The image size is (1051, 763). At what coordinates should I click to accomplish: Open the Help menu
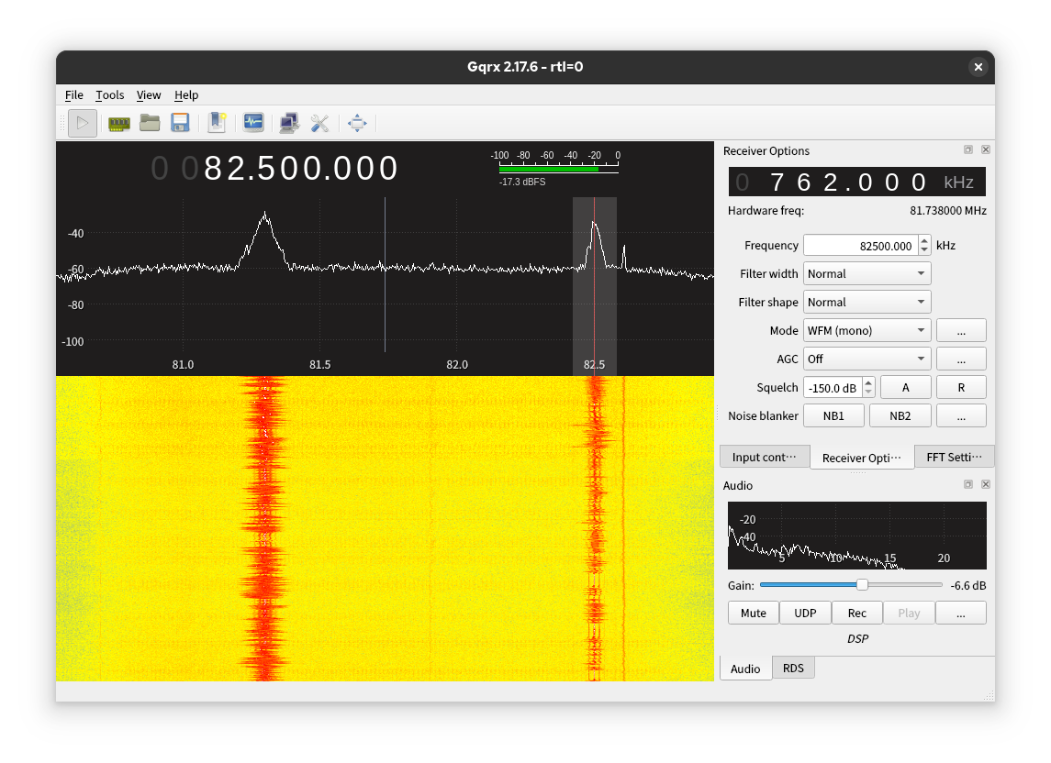(186, 95)
